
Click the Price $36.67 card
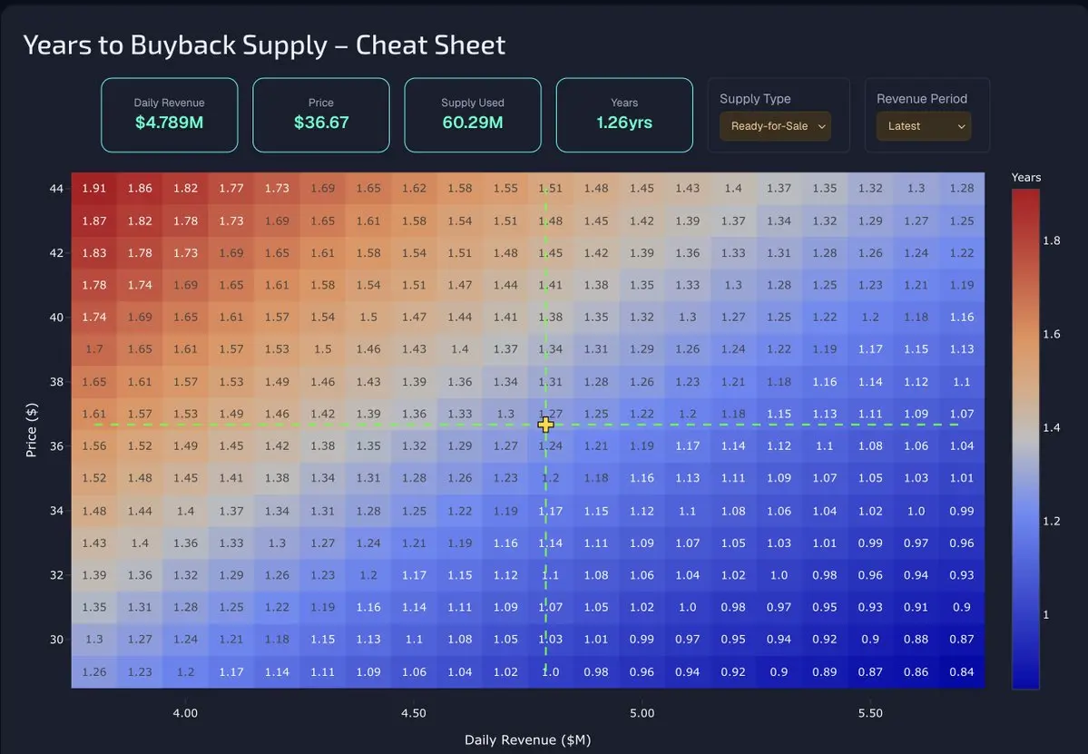(x=321, y=114)
